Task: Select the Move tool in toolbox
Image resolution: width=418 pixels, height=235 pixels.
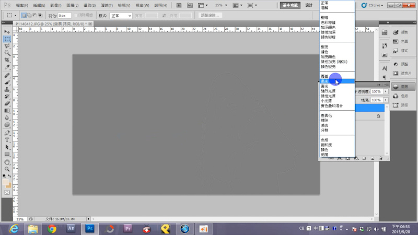Action: coord(7,32)
